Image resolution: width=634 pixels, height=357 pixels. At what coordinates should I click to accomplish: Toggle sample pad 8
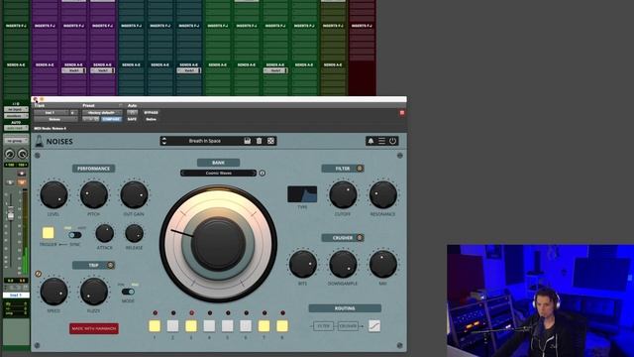click(281, 326)
